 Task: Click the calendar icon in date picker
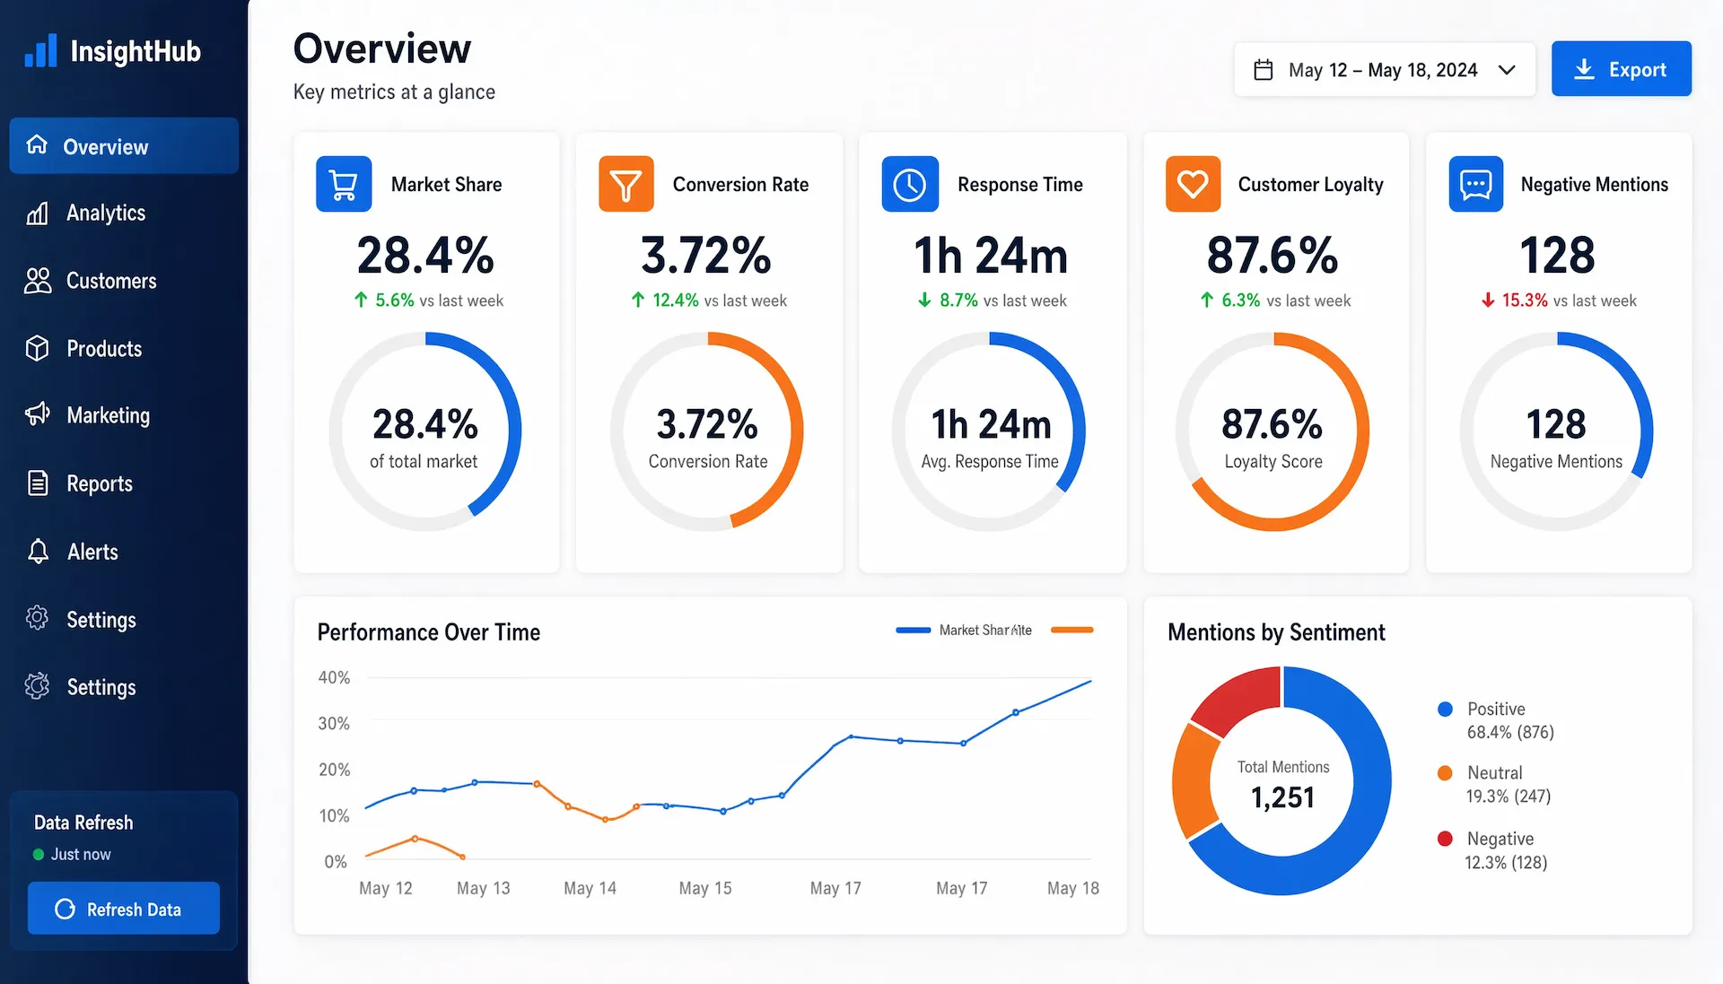(1263, 69)
